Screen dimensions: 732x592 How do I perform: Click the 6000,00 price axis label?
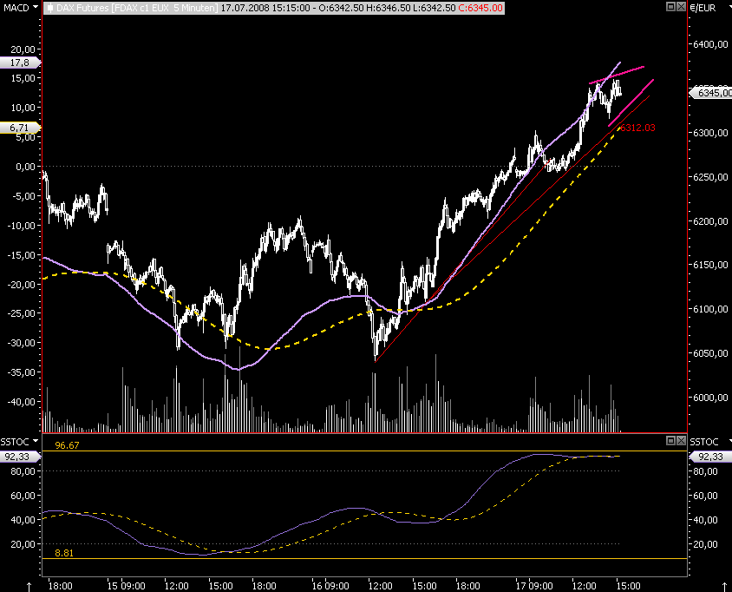coord(710,398)
